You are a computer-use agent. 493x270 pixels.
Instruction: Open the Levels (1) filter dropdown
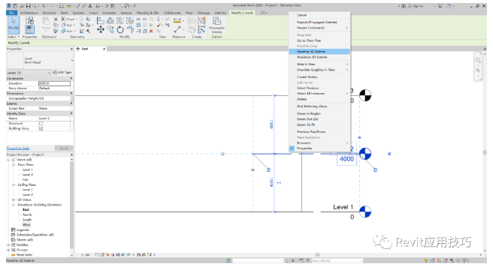[x=29, y=73]
